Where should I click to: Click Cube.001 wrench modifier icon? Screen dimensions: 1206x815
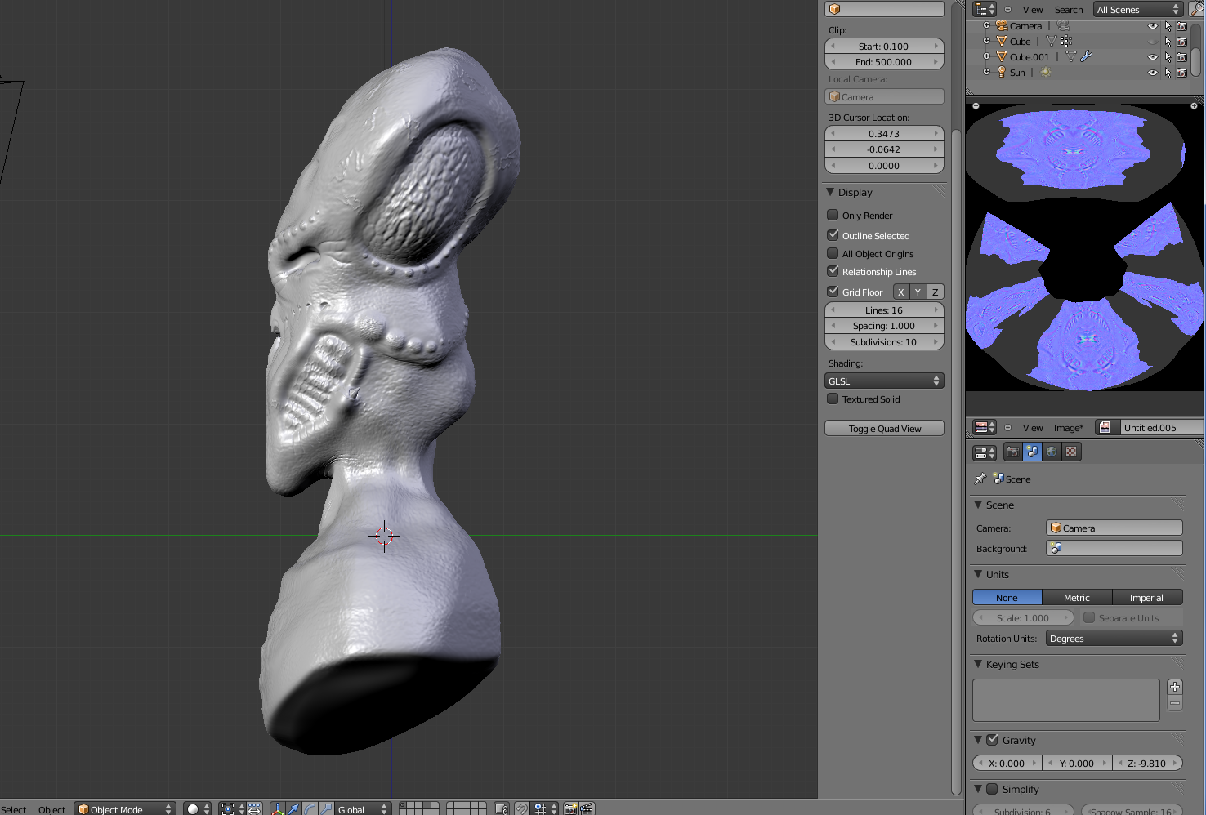[x=1086, y=56]
